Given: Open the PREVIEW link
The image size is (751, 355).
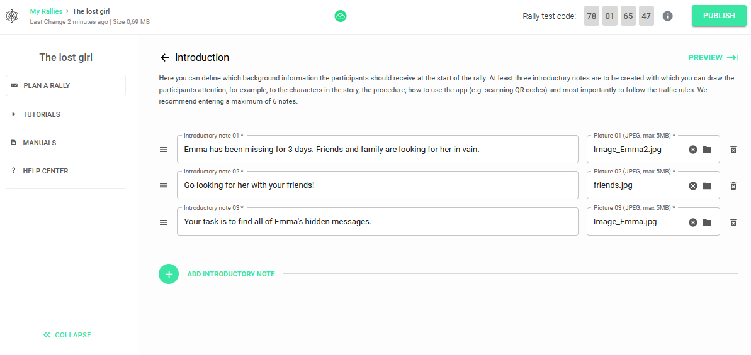Looking at the screenshot, I should [x=705, y=58].
